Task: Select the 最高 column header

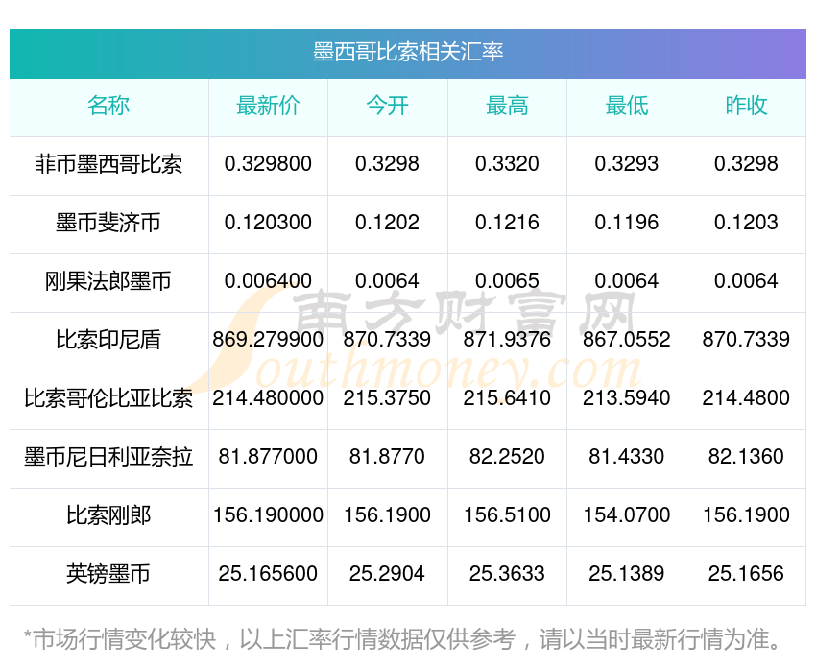Action: [507, 106]
